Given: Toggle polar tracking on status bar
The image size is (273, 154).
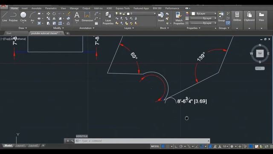Looking at the screenshot, I should pyautogui.click(x=181, y=146).
